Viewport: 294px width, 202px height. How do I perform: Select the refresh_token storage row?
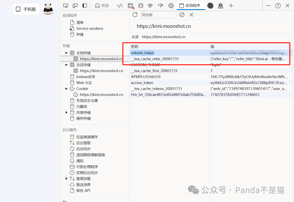(142, 53)
